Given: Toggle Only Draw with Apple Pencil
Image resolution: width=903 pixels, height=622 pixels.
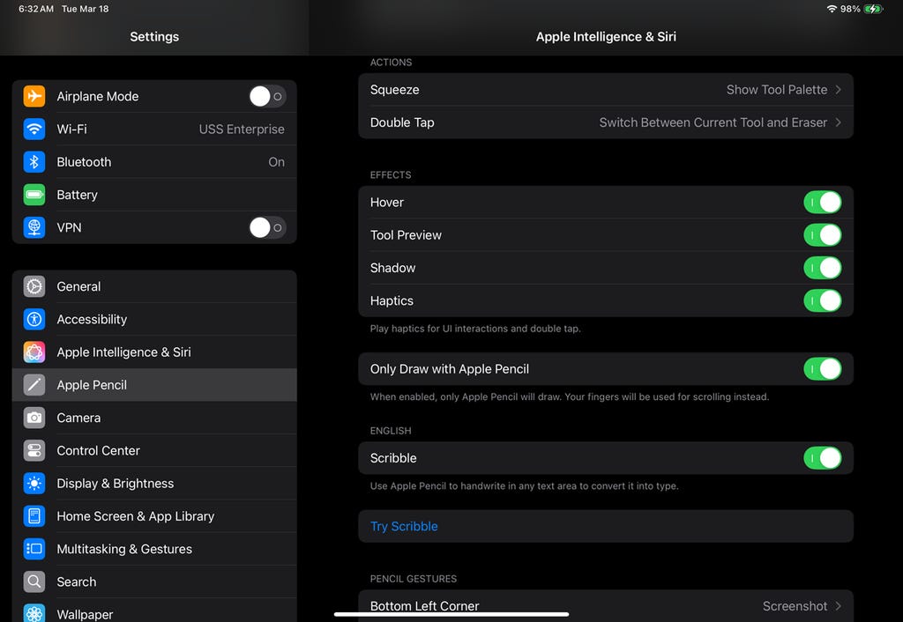Looking at the screenshot, I should click(823, 369).
